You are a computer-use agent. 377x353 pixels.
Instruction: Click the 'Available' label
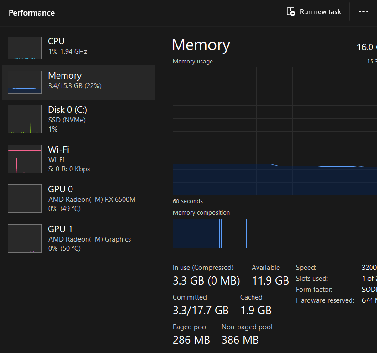coord(266,268)
